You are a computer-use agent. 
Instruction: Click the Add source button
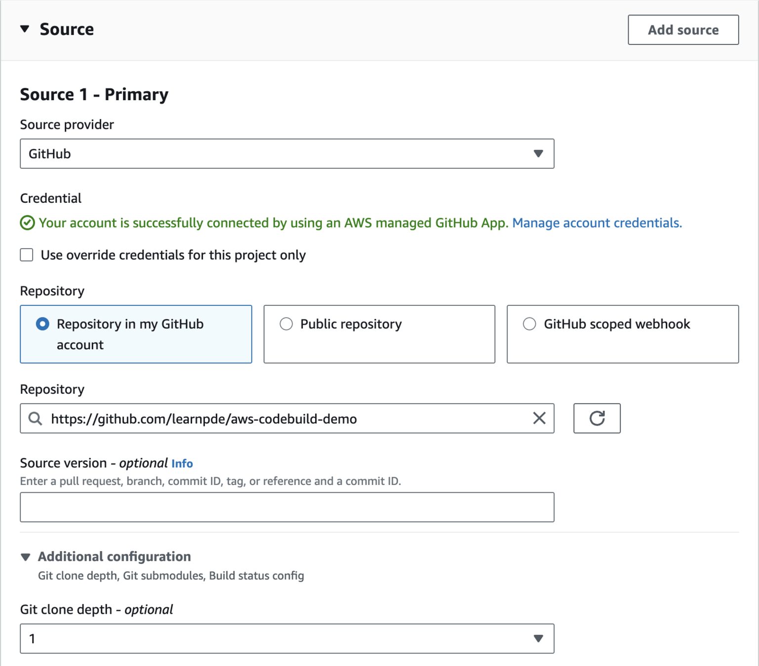[x=683, y=30]
